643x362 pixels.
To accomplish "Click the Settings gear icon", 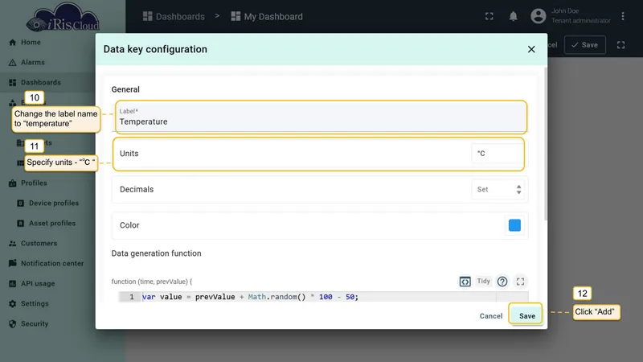I will click(12, 304).
